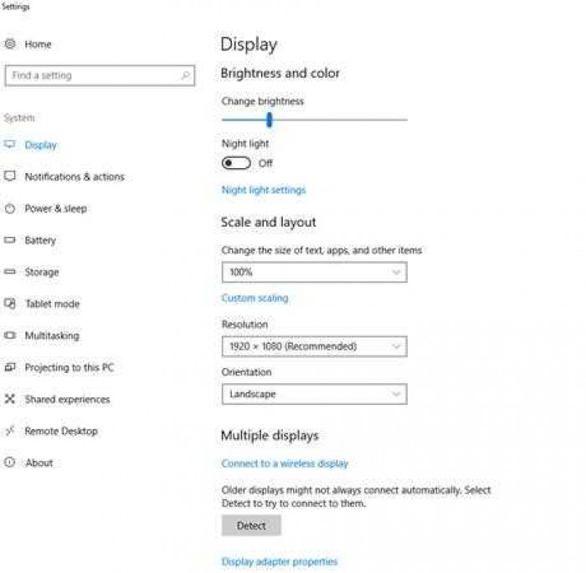Screen dimensions: 586x573
Task: Click the Notifications & actions icon
Action: pyautogui.click(x=10, y=176)
